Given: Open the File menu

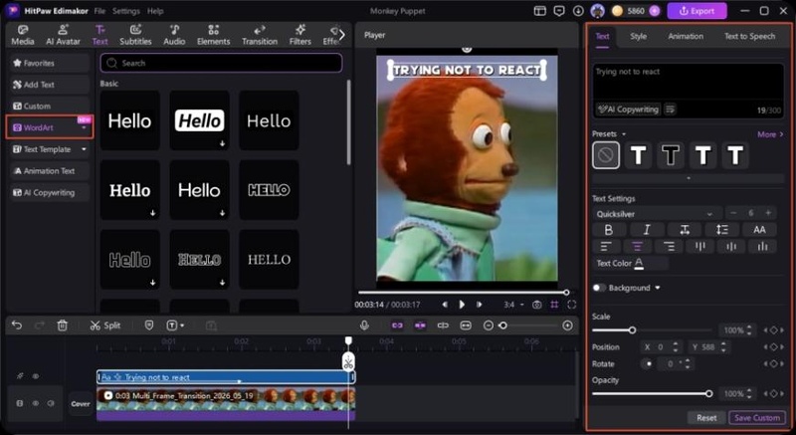Looking at the screenshot, I should pos(100,11).
